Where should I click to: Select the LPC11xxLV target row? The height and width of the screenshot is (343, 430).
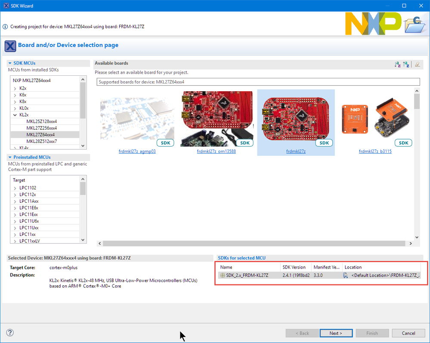[x=30, y=241]
